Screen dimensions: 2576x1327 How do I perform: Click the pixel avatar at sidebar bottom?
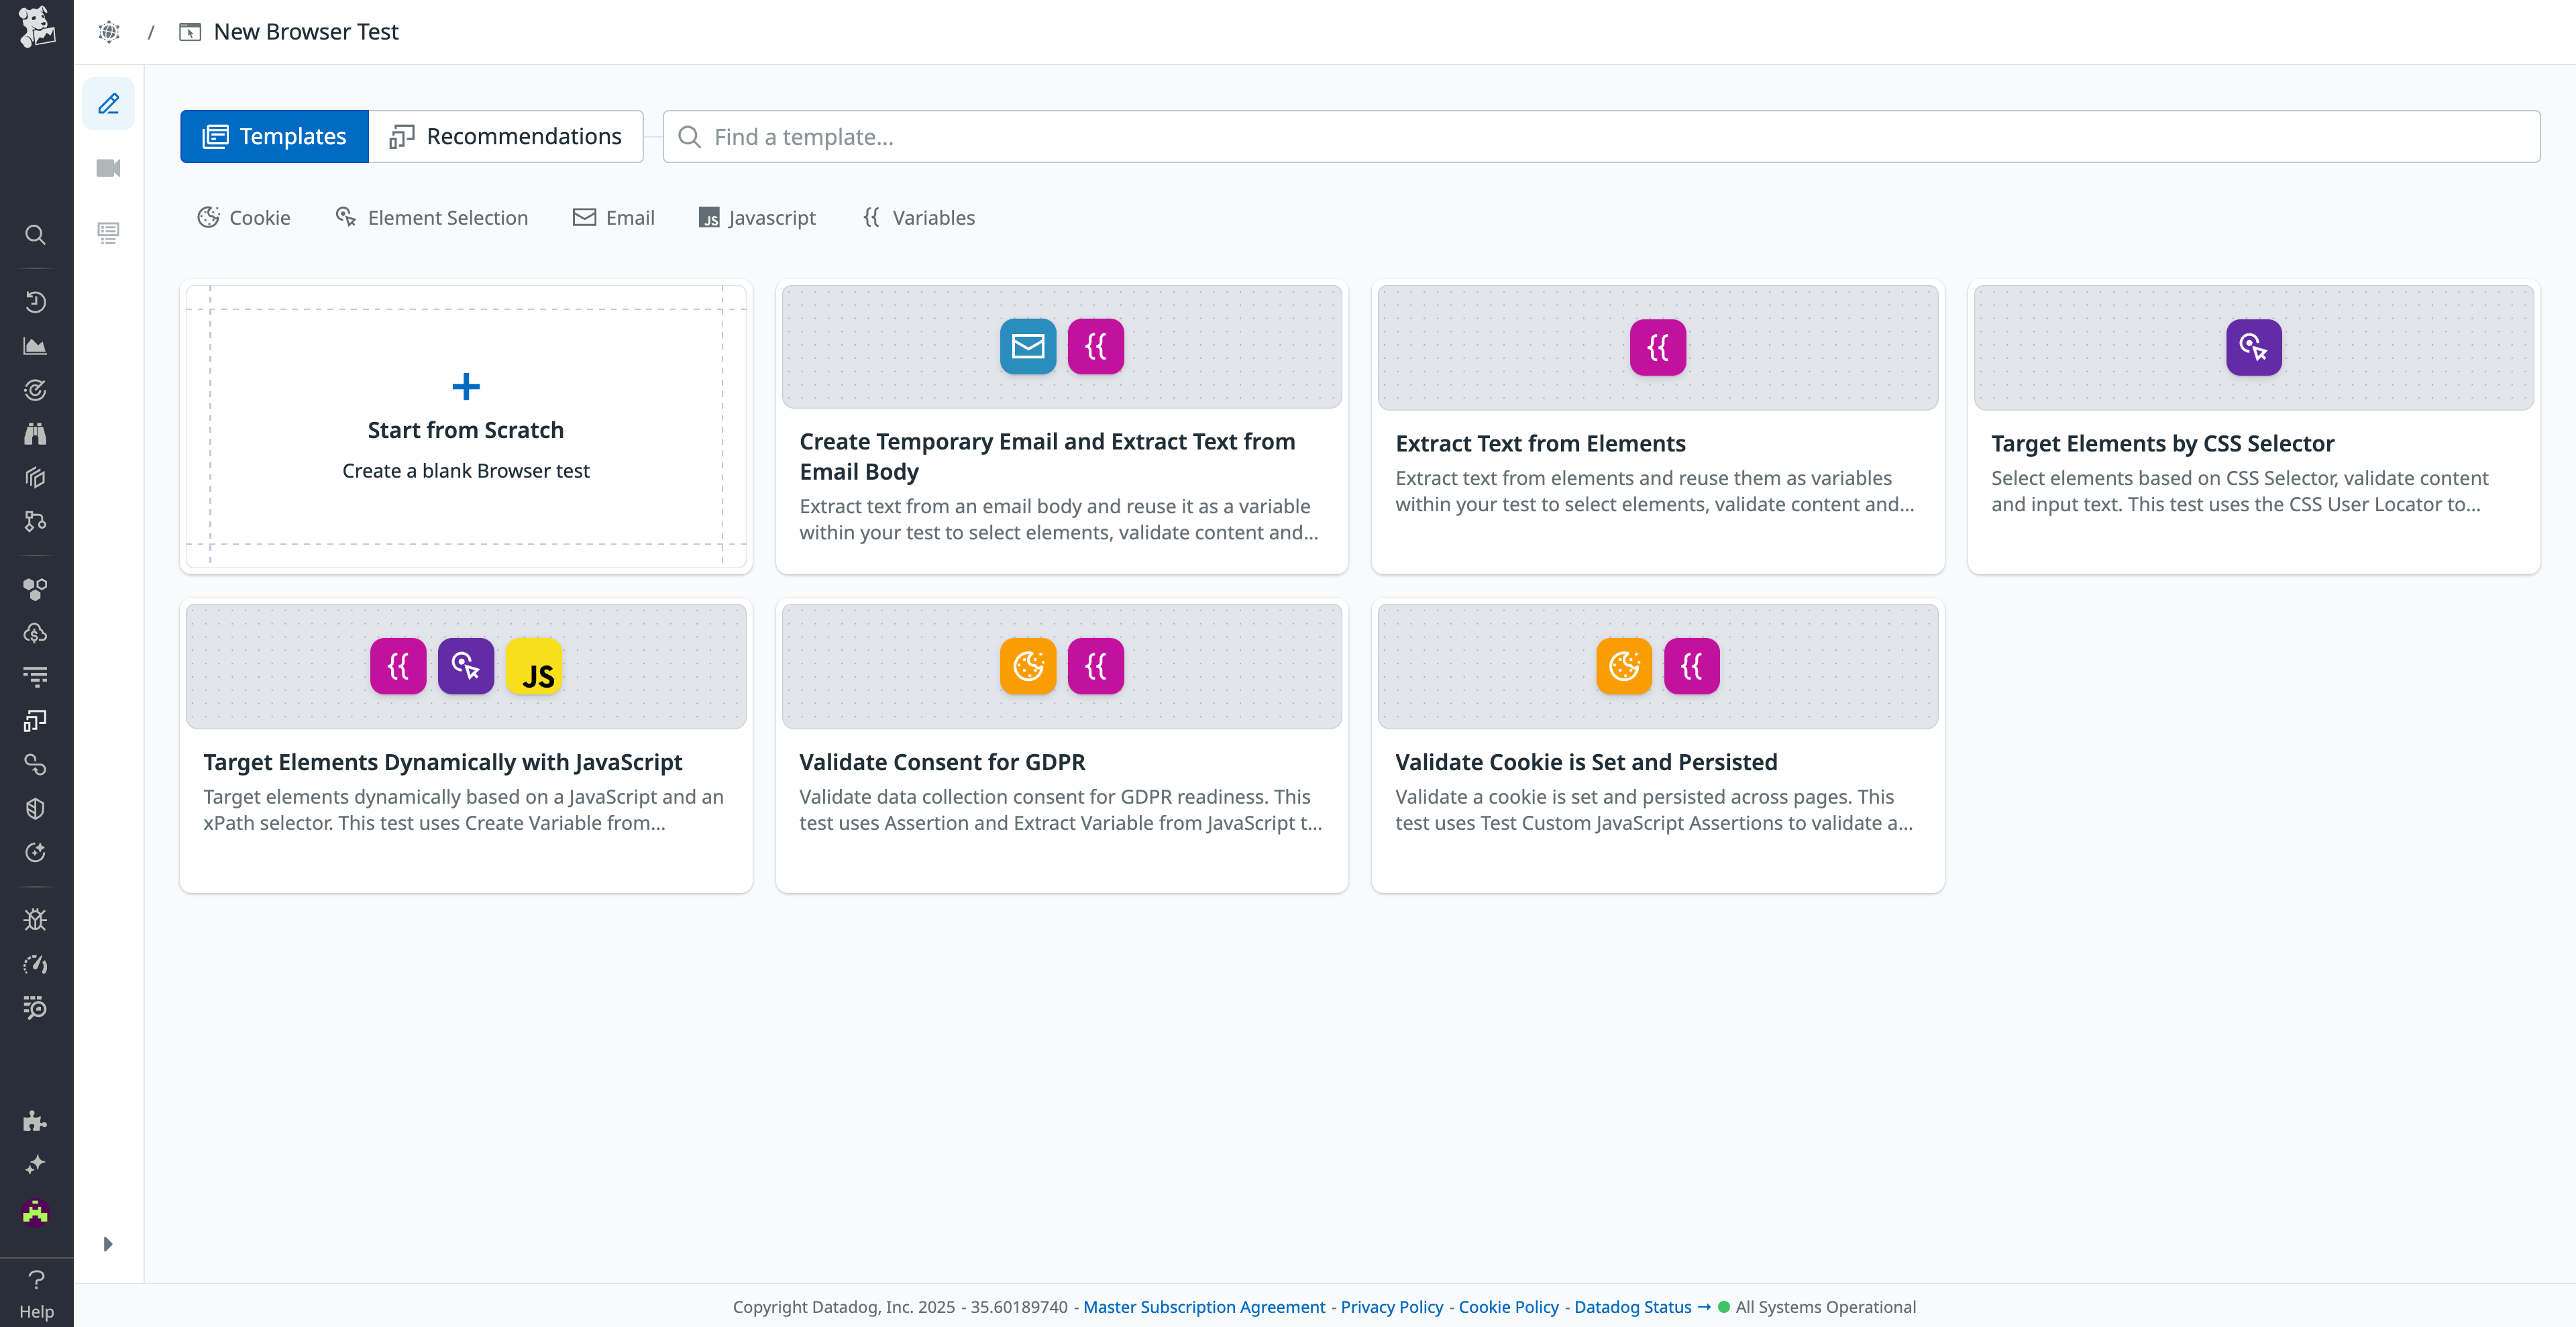pyautogui.click(x=36, y=1213)
